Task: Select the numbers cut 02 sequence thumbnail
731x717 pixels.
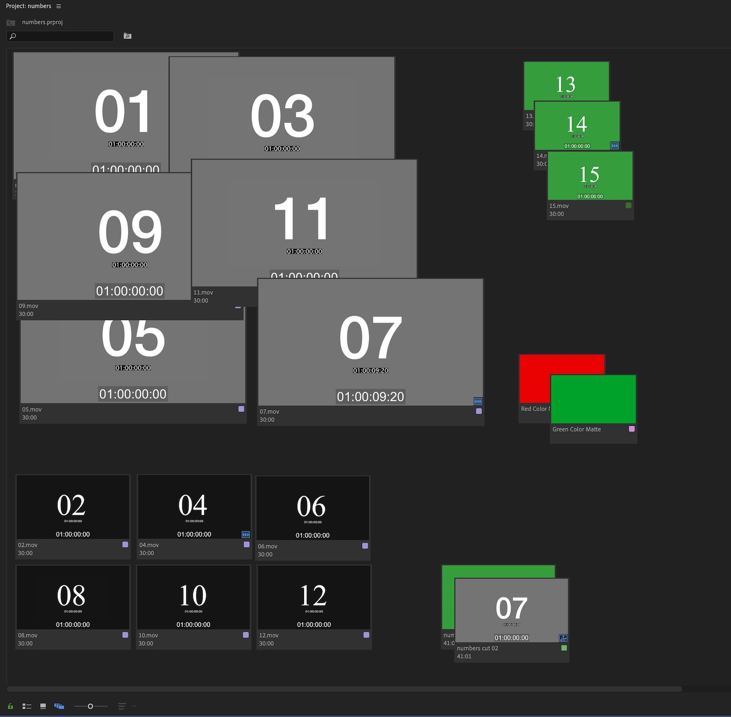Action: (511, 611)
